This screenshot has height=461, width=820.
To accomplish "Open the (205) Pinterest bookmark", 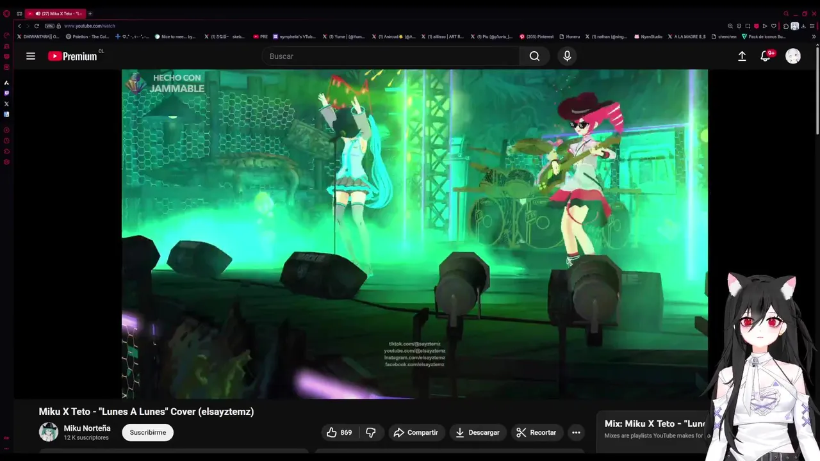I will coord(537,36).
